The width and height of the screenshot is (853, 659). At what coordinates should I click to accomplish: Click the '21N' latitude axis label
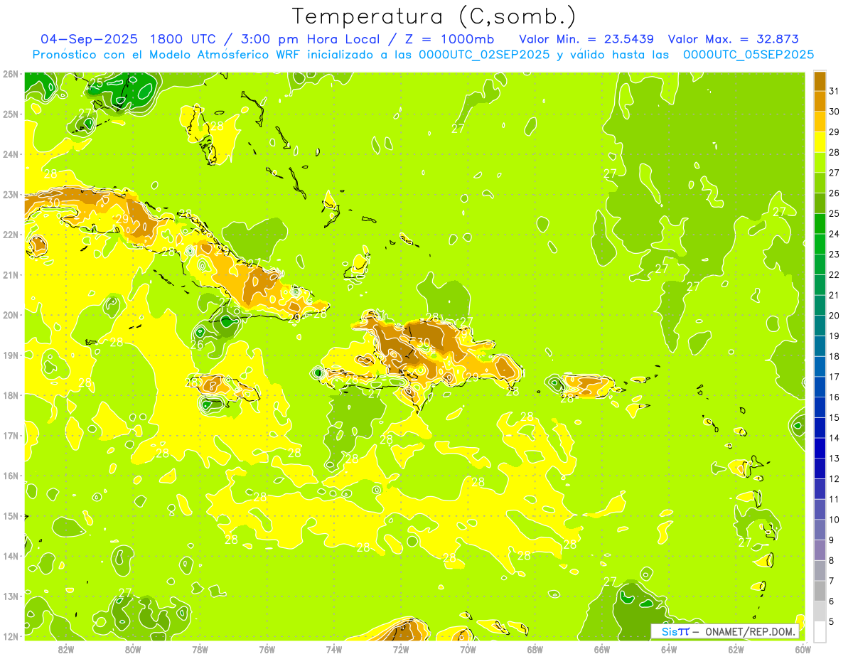11,274
